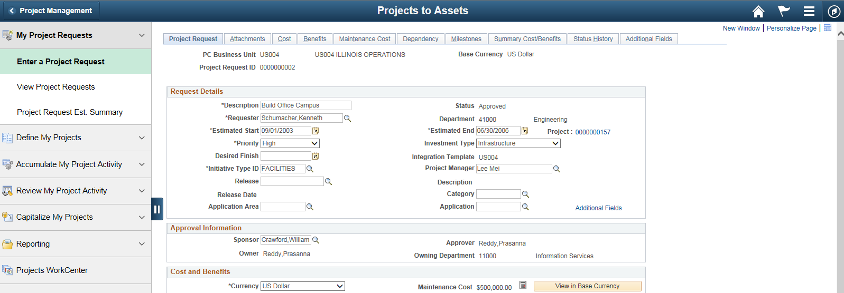Image resolution: width=844 pixels, height=293 pixels.
Task: Click the Sponsor input field
Action: coord(286,240)
